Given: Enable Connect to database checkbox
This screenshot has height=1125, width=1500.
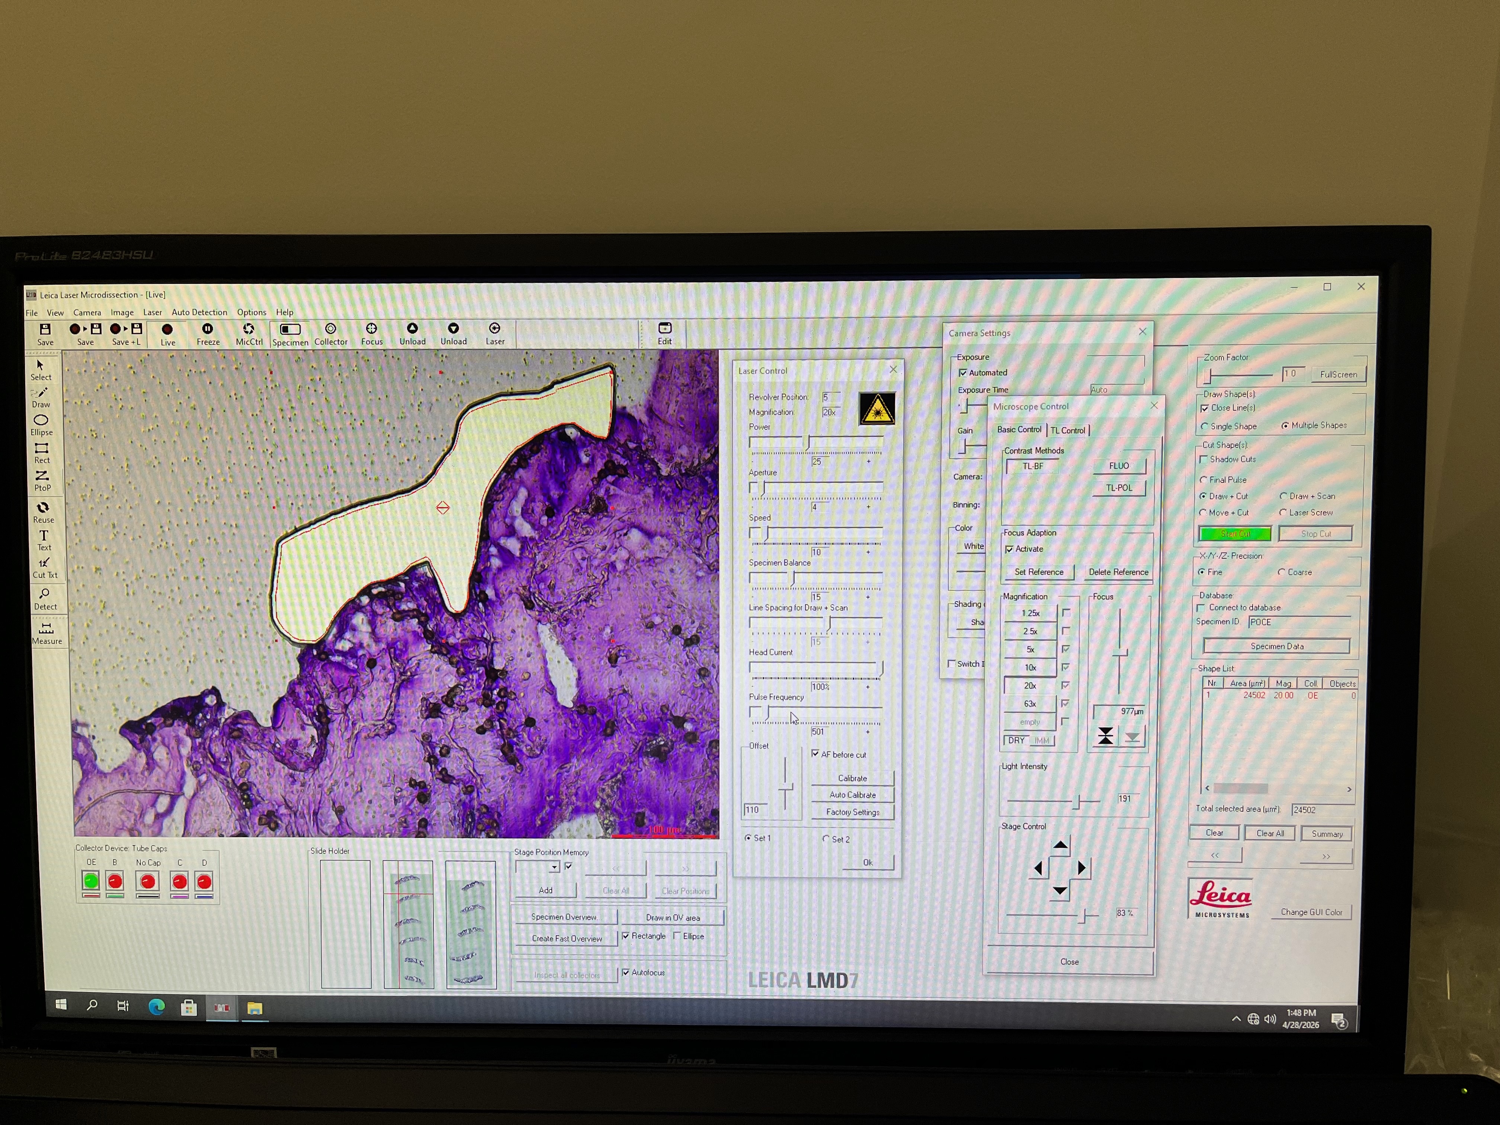Looking at the screenshot, I should pyautogui.click(x=1201, y=608).
